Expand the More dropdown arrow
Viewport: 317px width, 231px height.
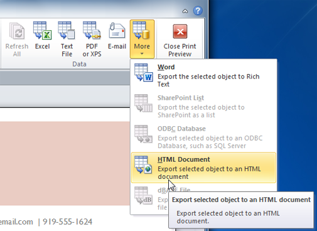(142, 54)
